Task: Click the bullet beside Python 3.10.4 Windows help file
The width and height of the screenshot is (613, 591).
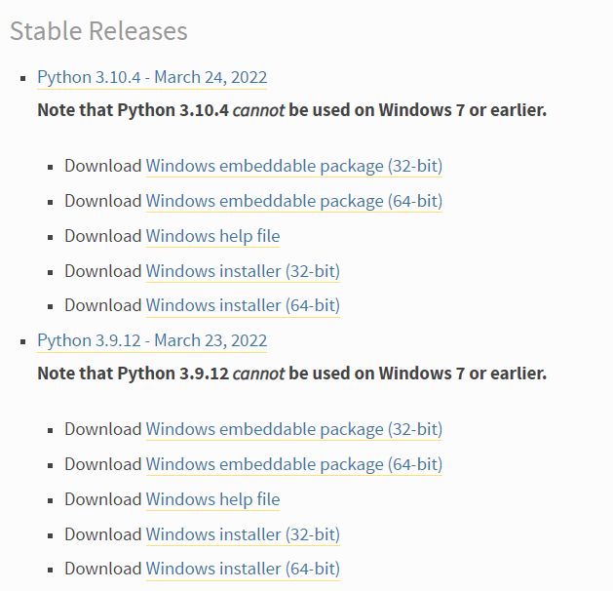Action: tap(50, 237)
